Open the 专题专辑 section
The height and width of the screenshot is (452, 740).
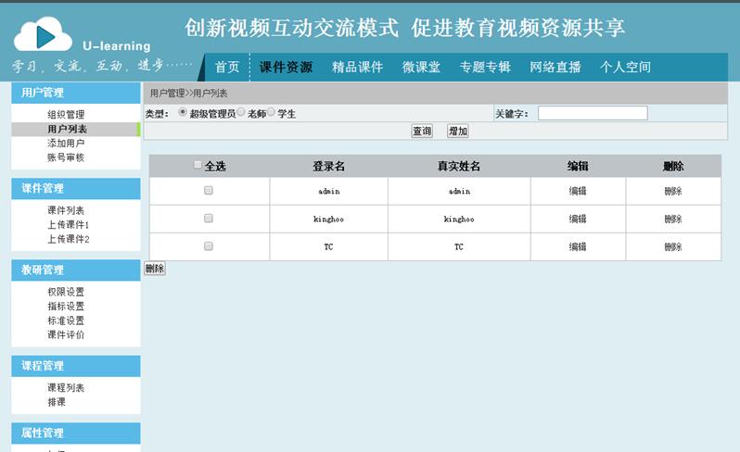coord(485,67)
